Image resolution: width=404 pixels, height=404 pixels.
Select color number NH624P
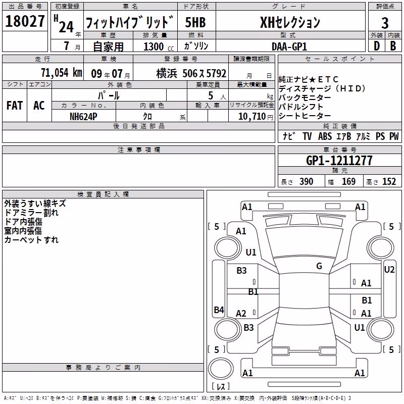tap(83, 117)
